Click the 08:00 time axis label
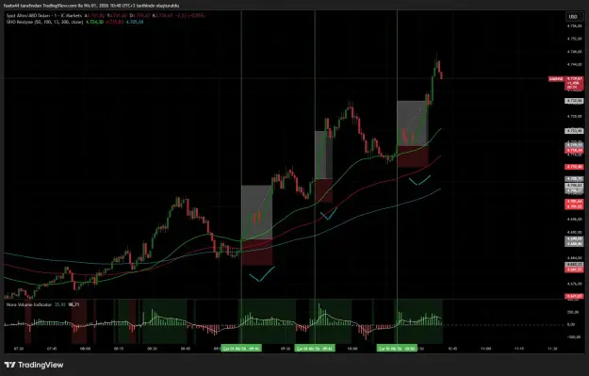The image size is (589, 376). click(85, 349)
